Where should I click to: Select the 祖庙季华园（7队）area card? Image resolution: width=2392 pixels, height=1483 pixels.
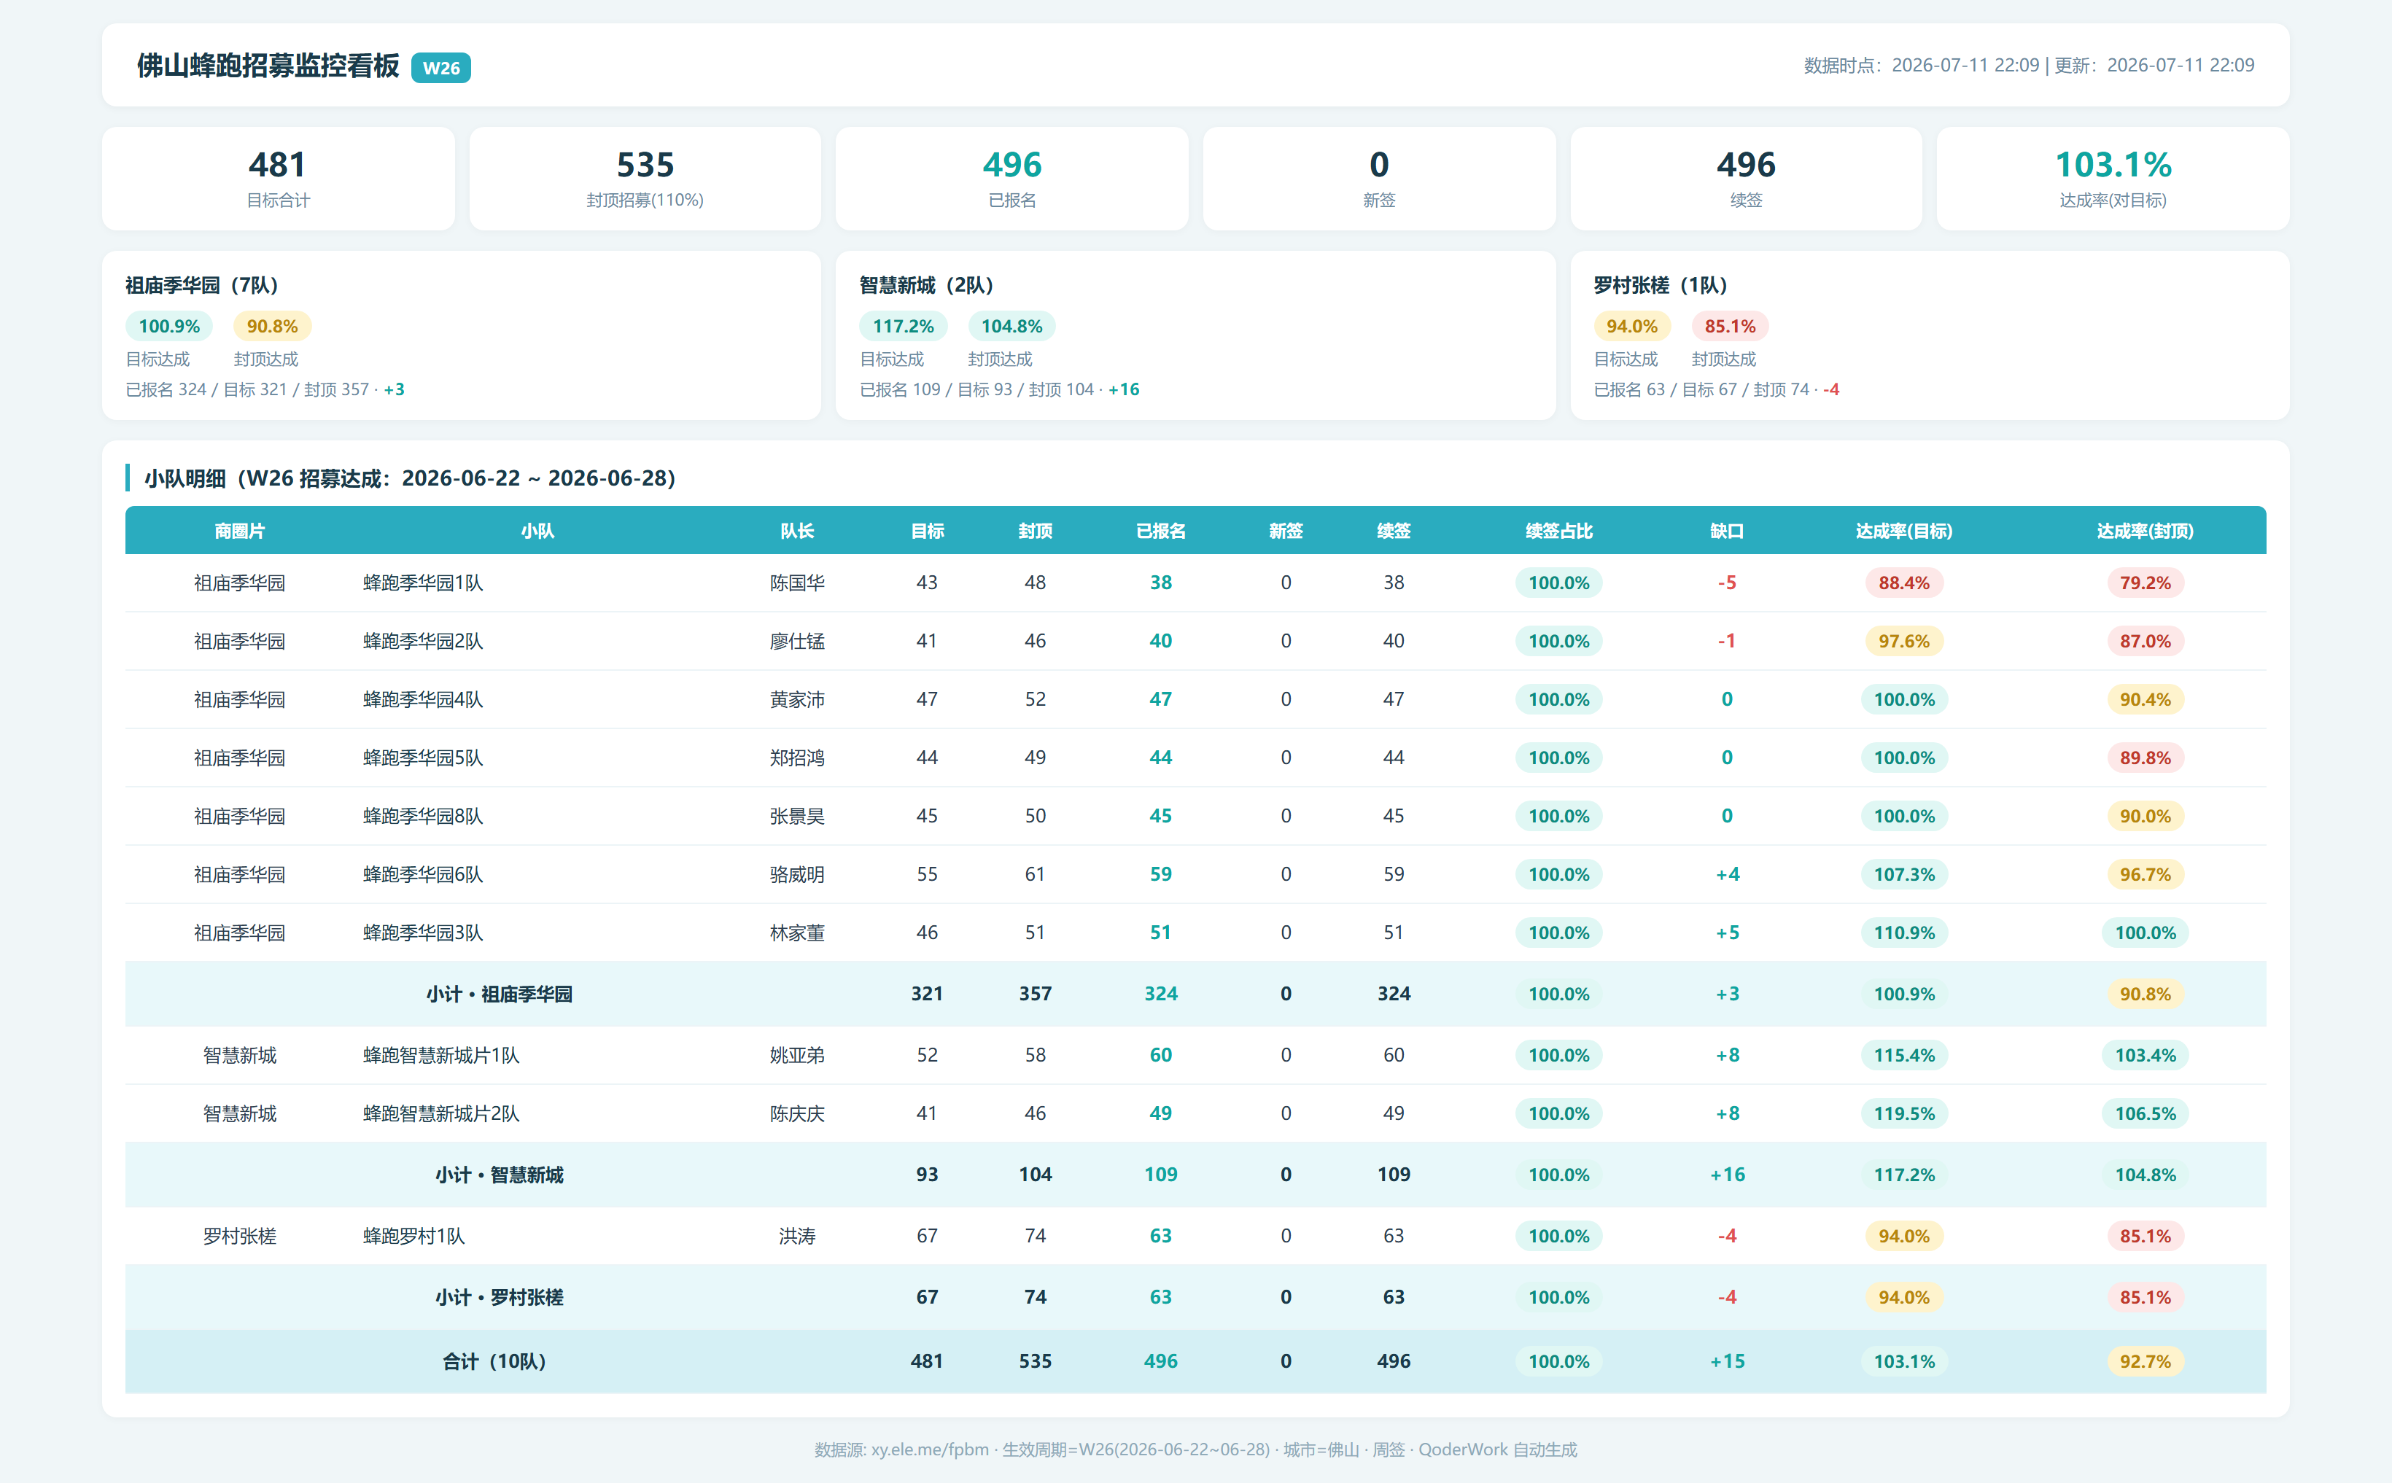pyautogui.click(x=461, y=335)
